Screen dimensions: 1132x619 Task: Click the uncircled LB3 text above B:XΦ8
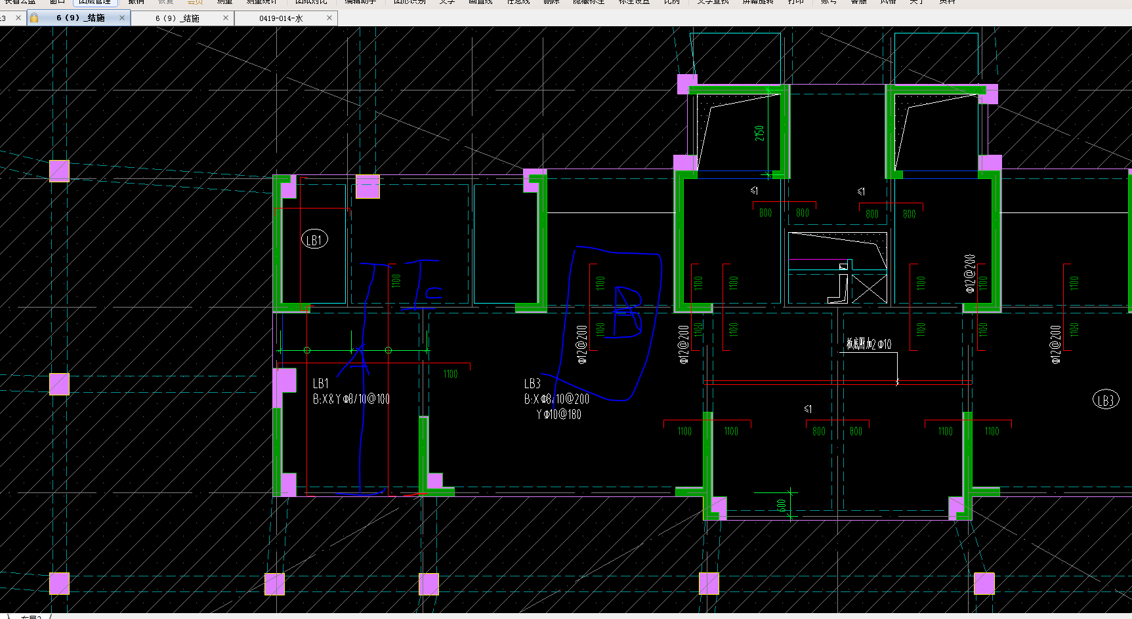(x=532, y=384)
